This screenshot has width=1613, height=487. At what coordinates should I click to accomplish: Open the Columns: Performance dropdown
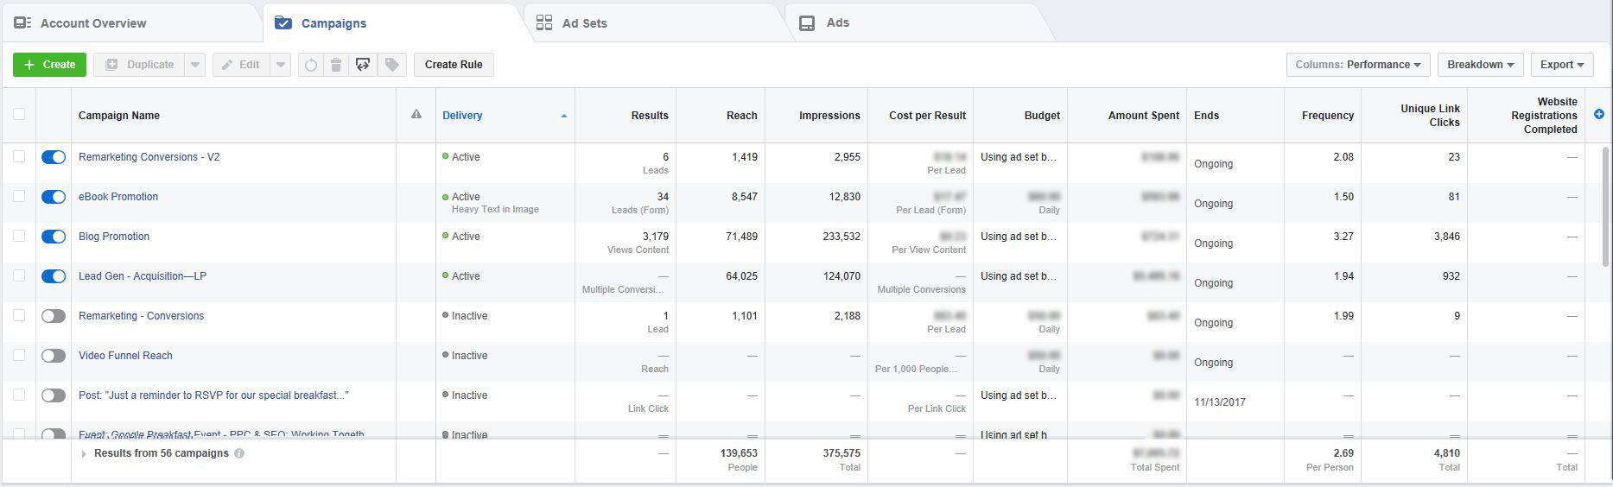click(1358, 65)
